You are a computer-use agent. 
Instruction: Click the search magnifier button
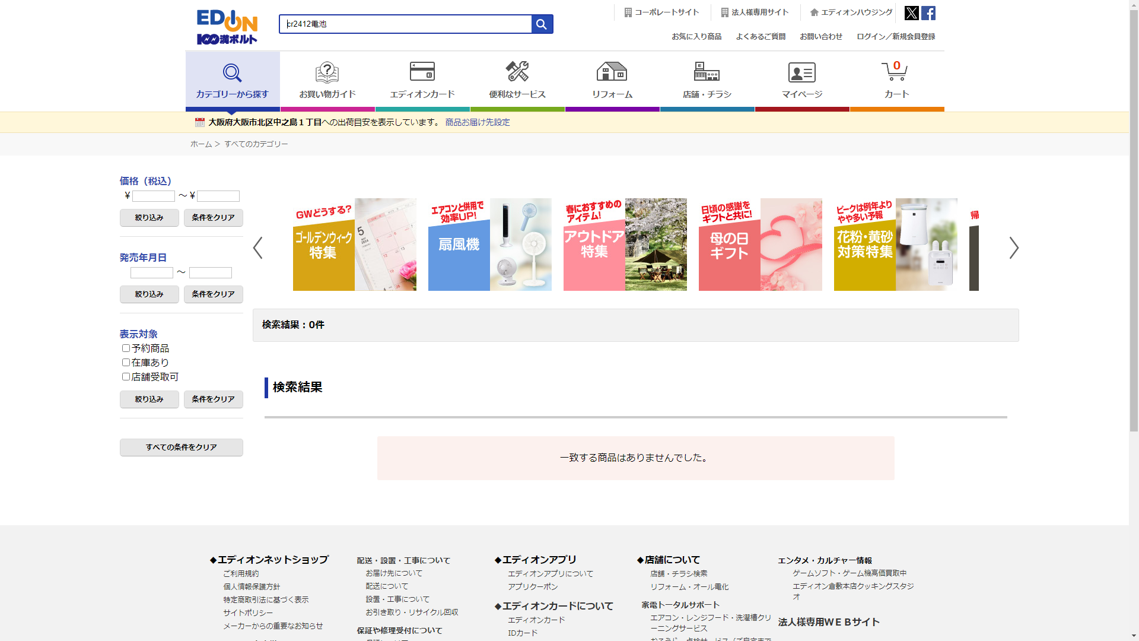point(542,24)
